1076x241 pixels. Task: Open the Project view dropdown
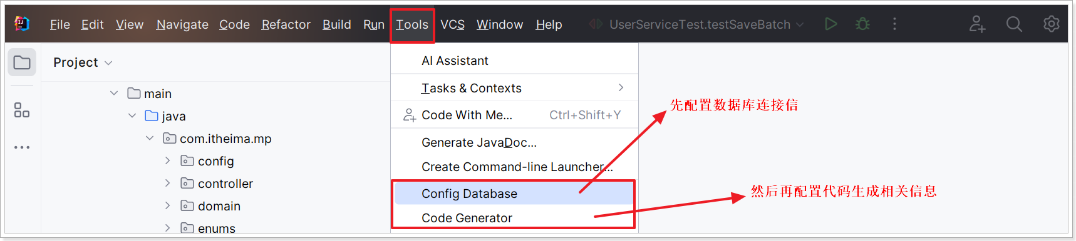(83, 62)
